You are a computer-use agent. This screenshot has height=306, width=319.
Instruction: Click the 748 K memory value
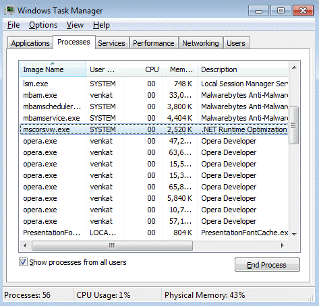(183, 84)
